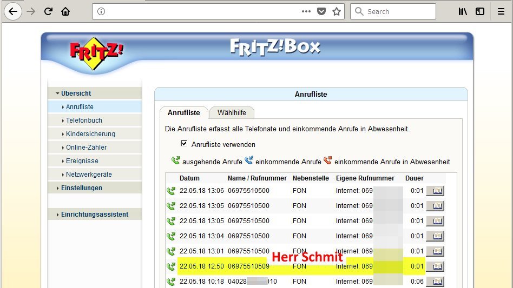Click date 22.05.18 13:01
Image resolution: width=513 pixels, height=288 pixels.
201,251
